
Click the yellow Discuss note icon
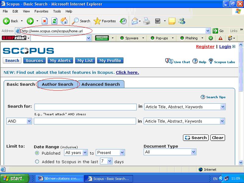click(x=172, y=21)
